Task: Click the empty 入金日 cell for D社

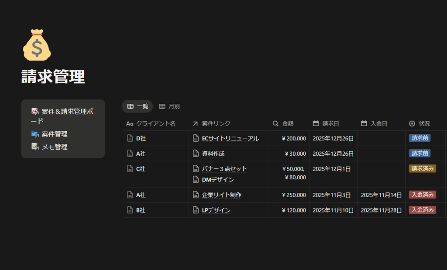Action: tap(381, 138)
